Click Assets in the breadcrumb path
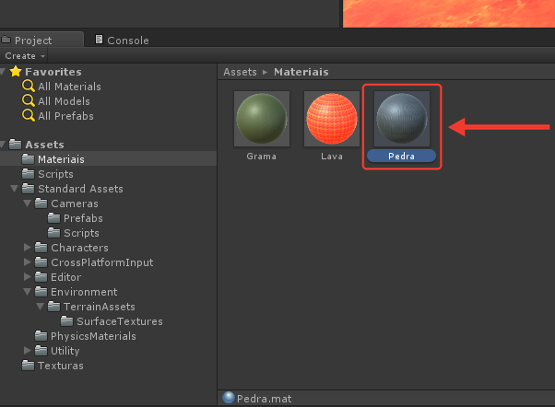This screenshot has width=555, height=407. (x=240, y=72)
